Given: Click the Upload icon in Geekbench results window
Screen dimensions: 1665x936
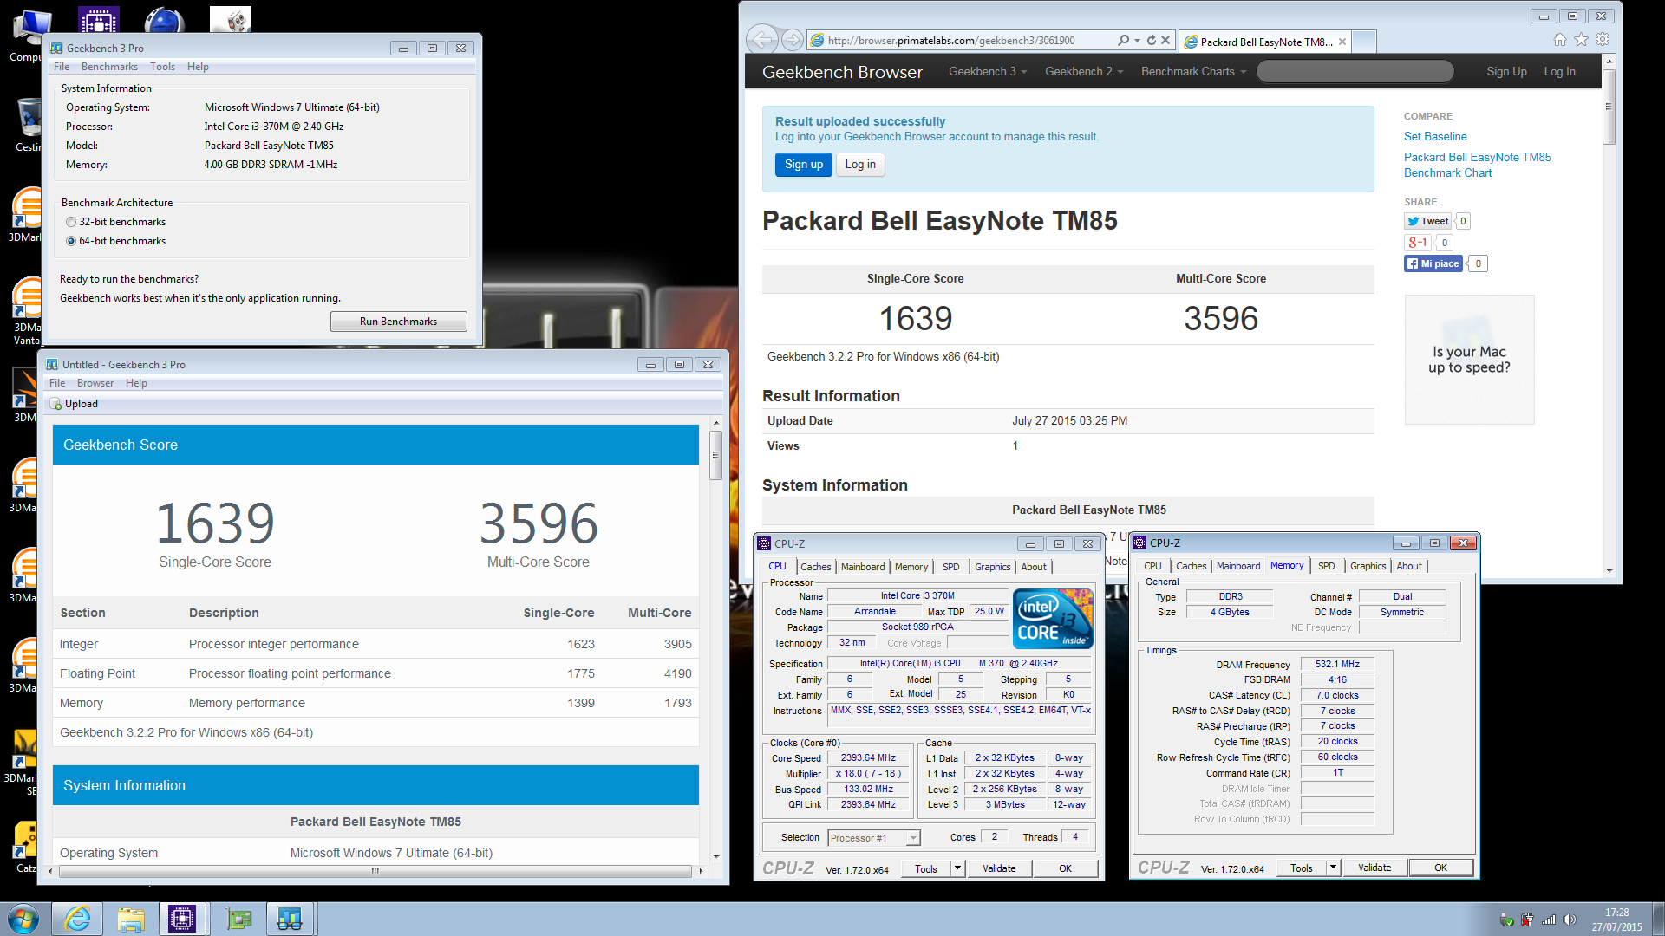Looking at the screenshot, I should pos(55,404).
